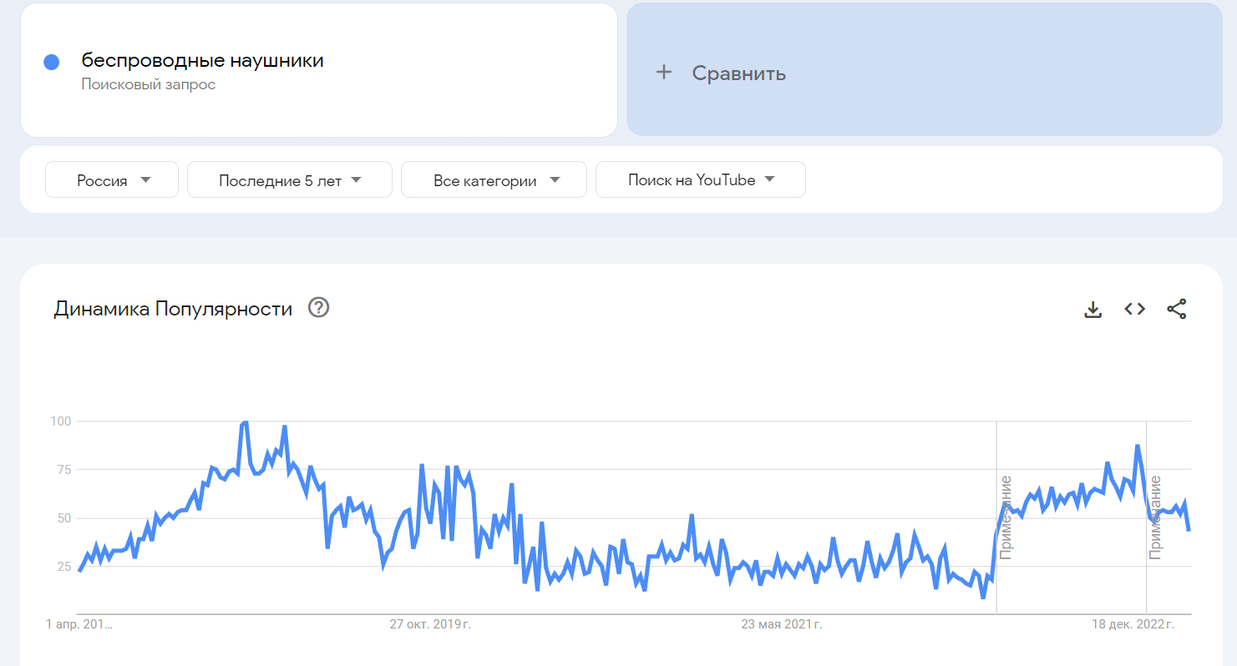This screenshot has height=666, width=1237.
Task: Click the 27 окт. 2019 г. date label
Action: click(430, 624)
